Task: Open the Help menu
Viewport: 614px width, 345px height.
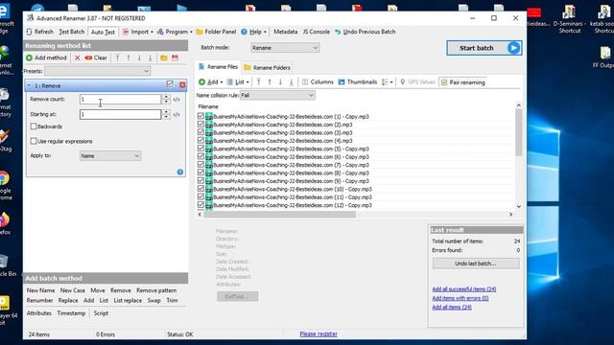Action: (x=253, y=32)
